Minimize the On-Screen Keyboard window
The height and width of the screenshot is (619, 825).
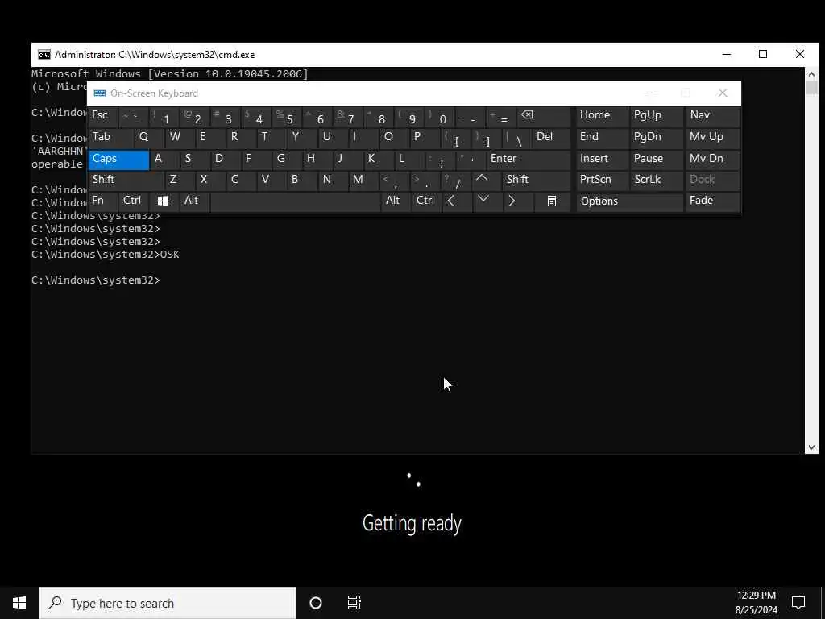pos(649,93)
